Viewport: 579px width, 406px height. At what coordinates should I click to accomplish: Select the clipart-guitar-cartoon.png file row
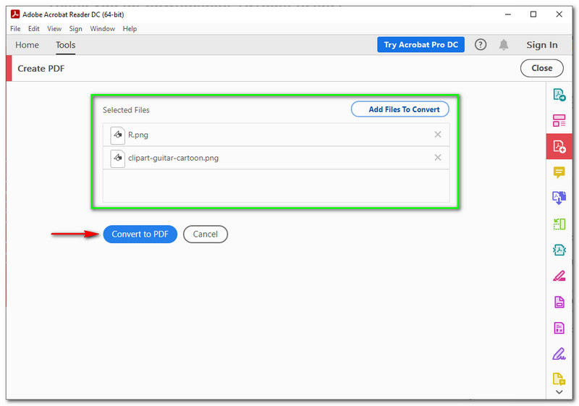(x=276, y=158)
